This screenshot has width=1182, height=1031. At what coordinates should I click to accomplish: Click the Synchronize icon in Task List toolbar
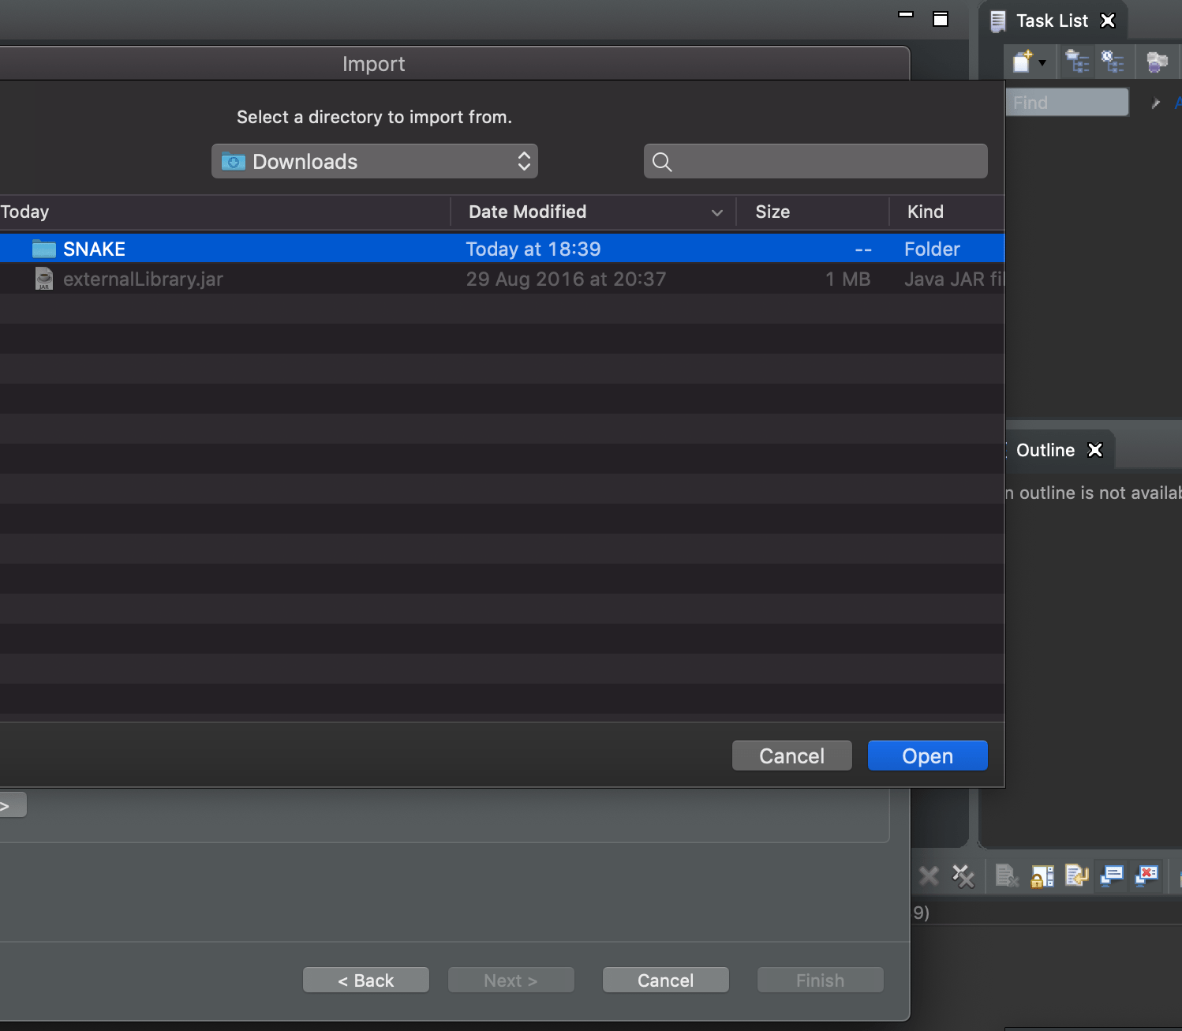[x=1157, y=62]
